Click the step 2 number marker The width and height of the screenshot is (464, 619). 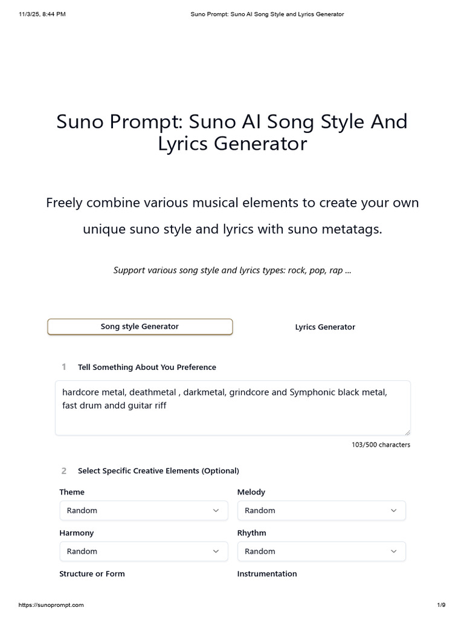pyautogui.click(x=63, y=470)
